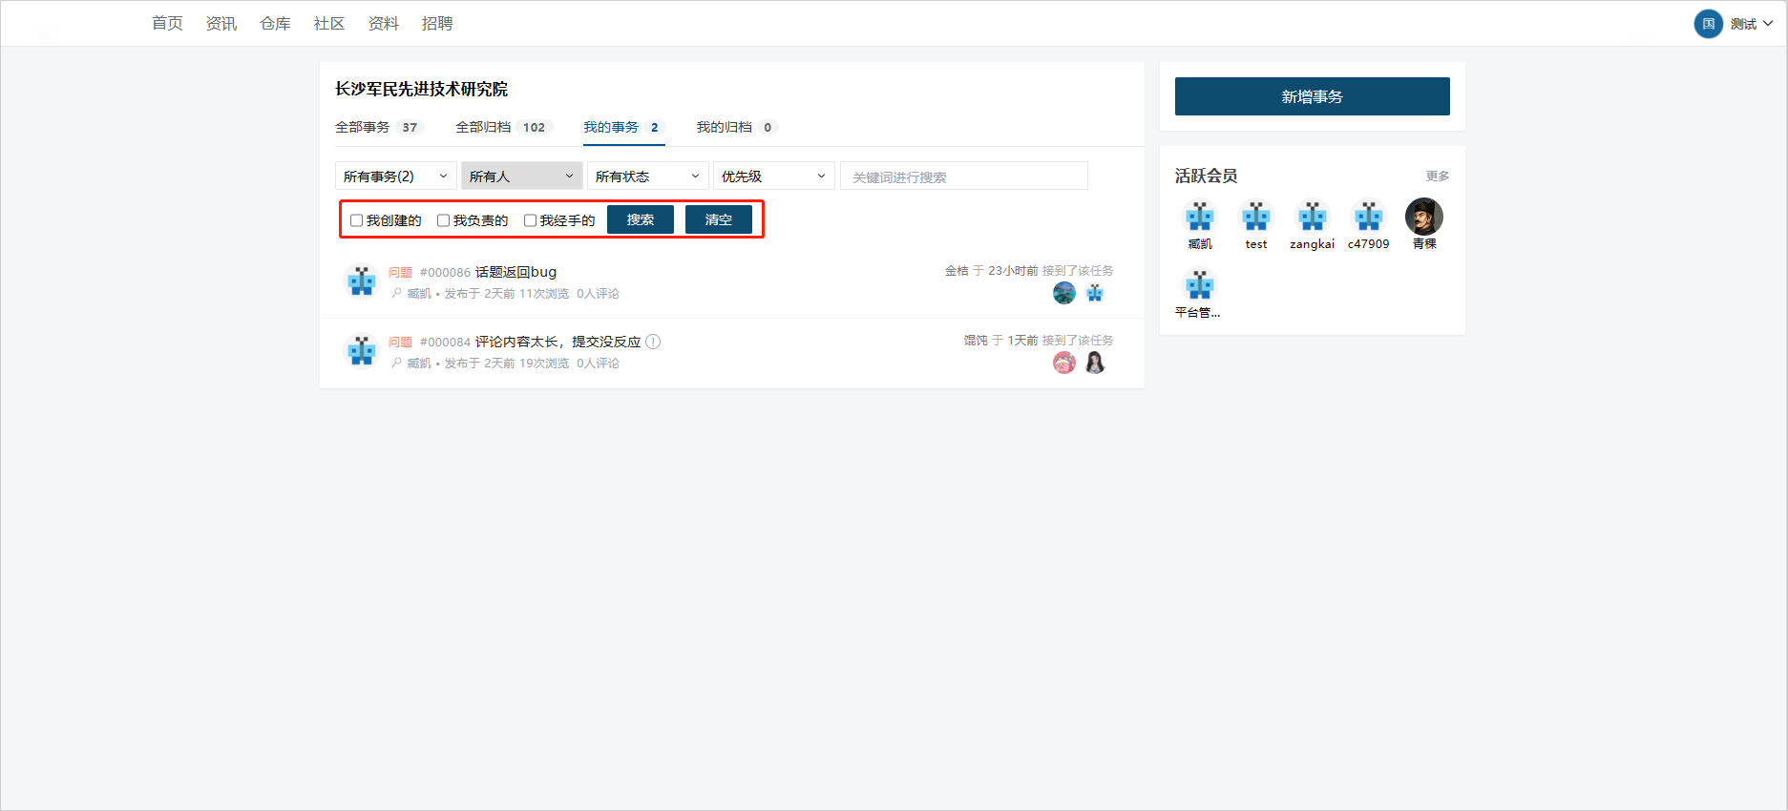Click the 清空 button

[x=718, y=219]
